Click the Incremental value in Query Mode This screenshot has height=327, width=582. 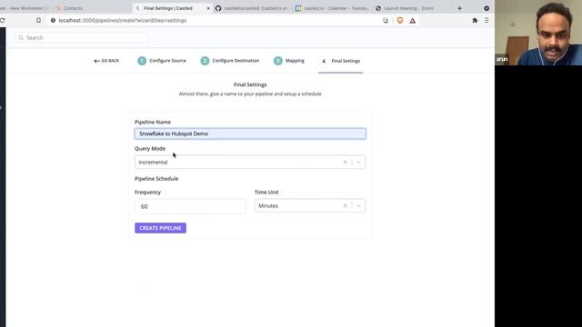(x=153, y=162)
